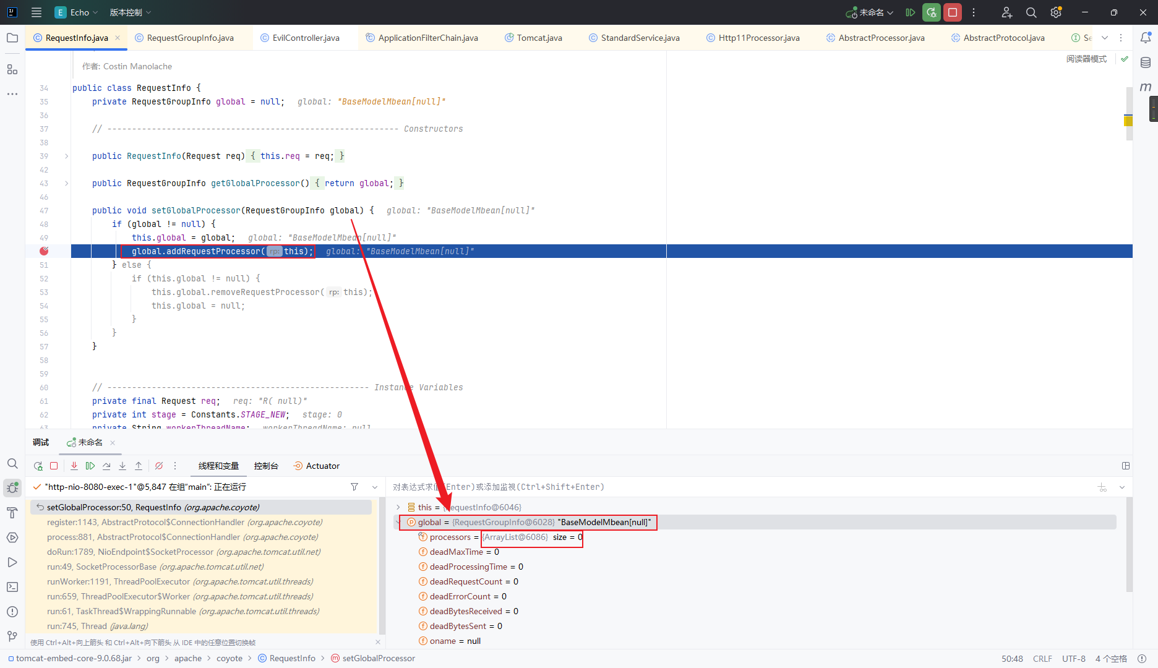Open the Actuator tab
Screen dimensions: 1158x668
point(316,466)
